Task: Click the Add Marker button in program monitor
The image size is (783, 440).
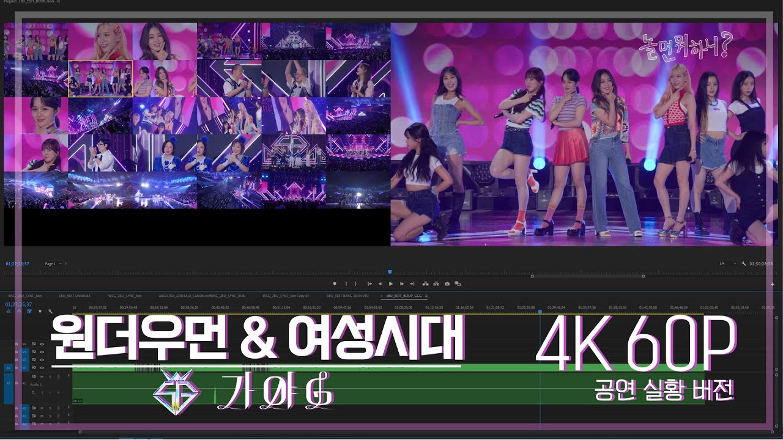Action: (335, 284)
